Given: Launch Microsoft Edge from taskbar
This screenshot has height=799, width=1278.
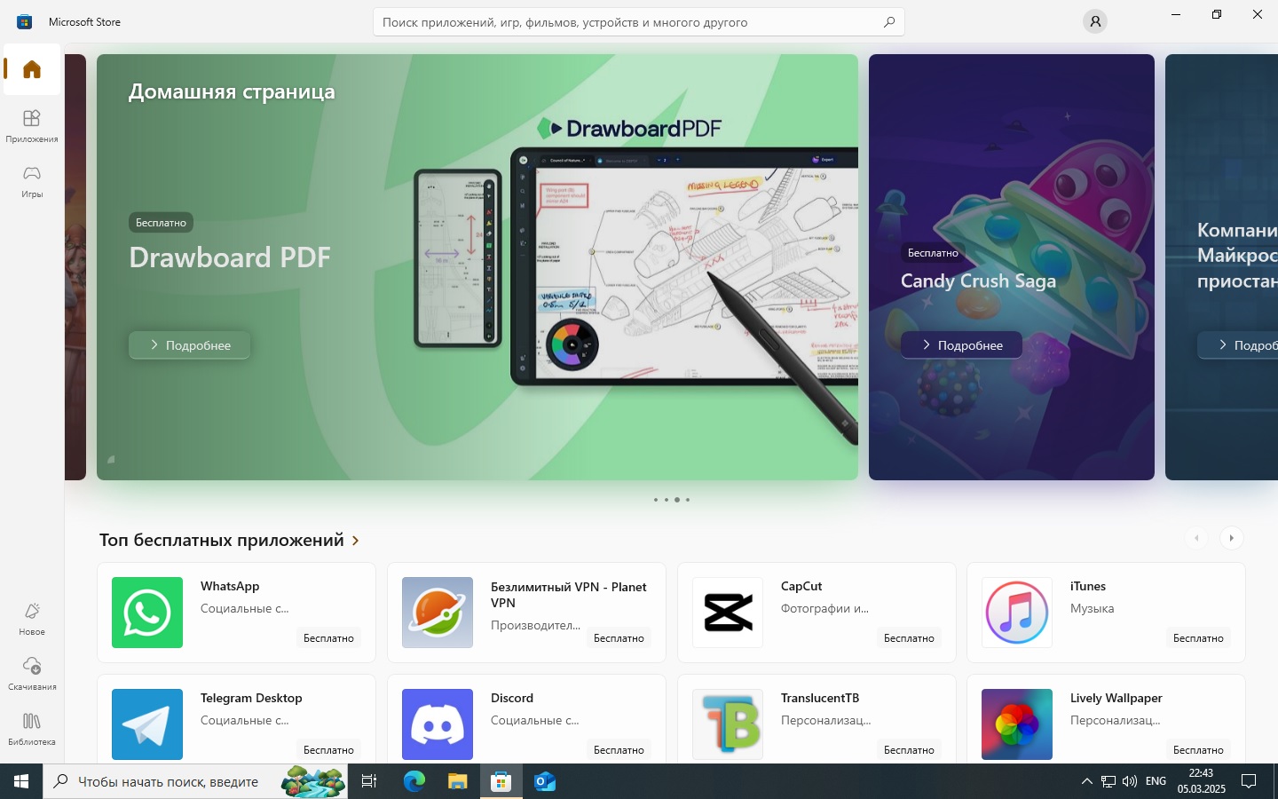Looking at the screenshot, I should [414, 781].
